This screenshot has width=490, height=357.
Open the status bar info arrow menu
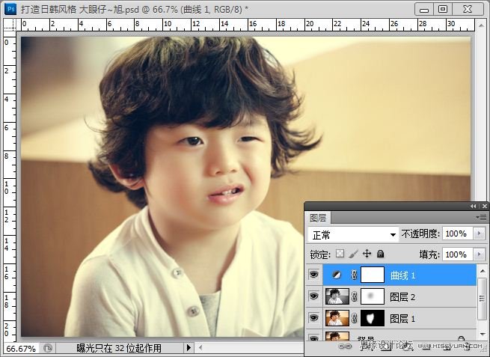coord(189,347)
